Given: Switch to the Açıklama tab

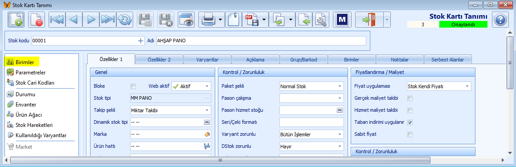Looking at the screenshot, I should coord(255,60).
